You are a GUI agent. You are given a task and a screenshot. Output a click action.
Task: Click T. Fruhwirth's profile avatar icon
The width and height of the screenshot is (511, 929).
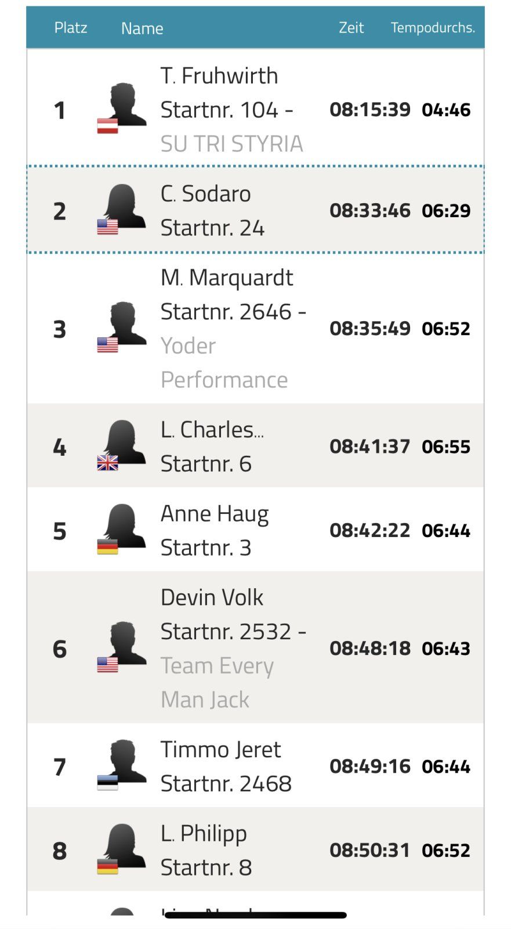(123, 106)
